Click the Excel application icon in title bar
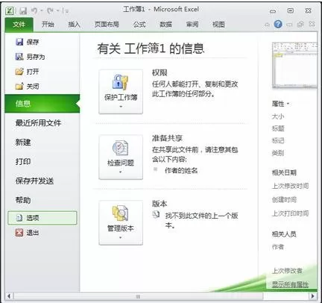The width and height of the screenshot is (322, 303). tap(10, 10)
